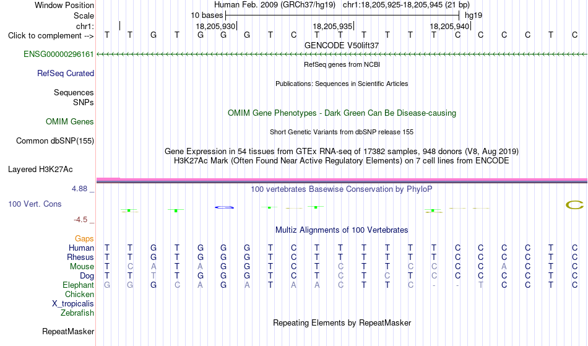Click the SNPs track label
Screen dimensions: 588x346
click(x=84, y=103)
